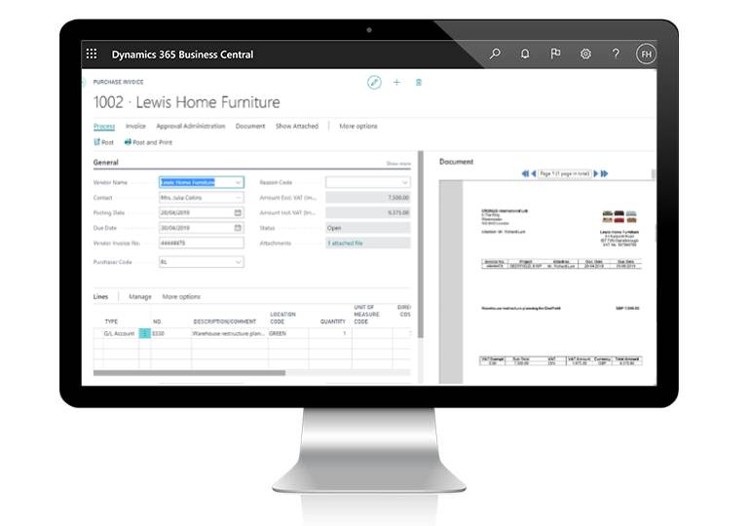Viewport: 750px width, 526px height.
Task: Expand the Vendor Name dropdown
Action: point(238,182)
